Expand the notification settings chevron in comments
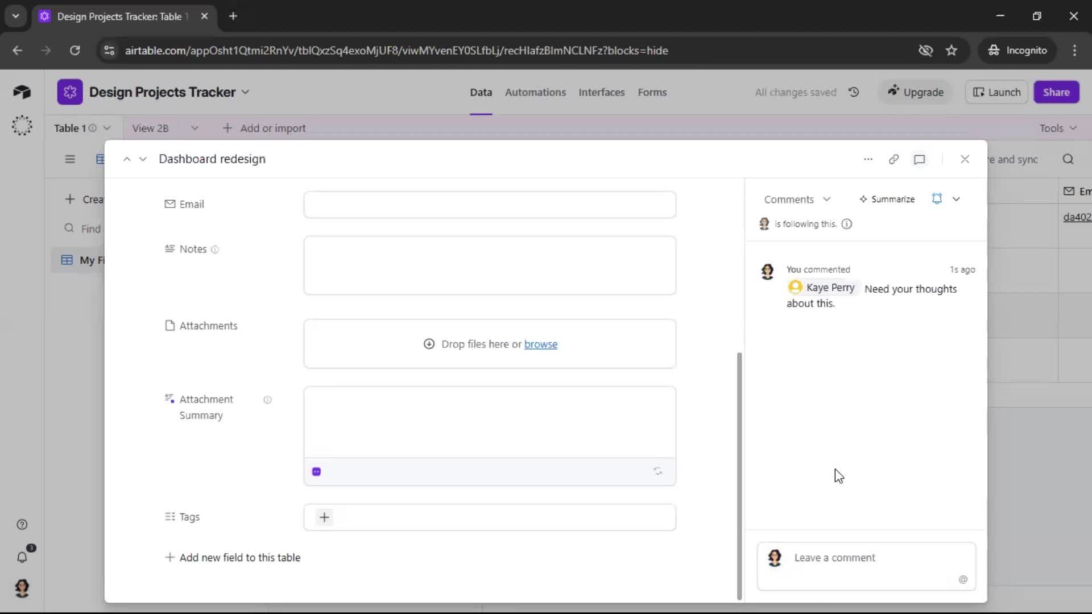This screenshot has height=614, width=1092. (x=956, y=199)
